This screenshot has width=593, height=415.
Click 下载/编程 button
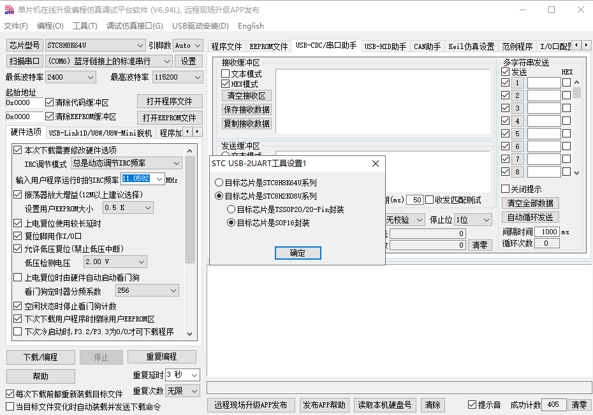point(40,357)
